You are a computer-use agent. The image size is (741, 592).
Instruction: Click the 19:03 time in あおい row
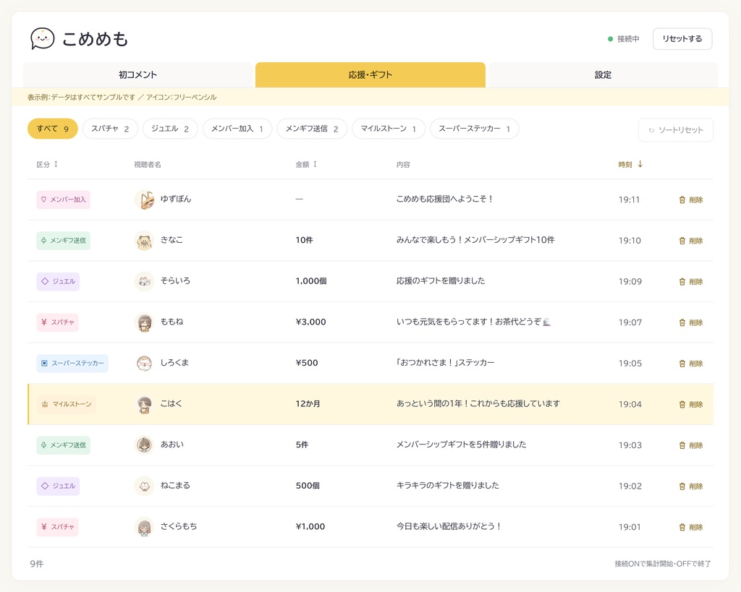630,445
